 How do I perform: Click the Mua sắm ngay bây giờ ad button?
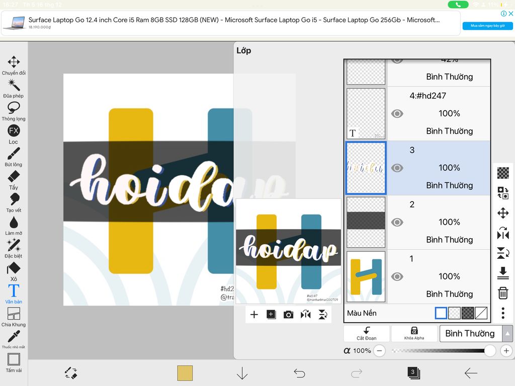pos(487,26)
